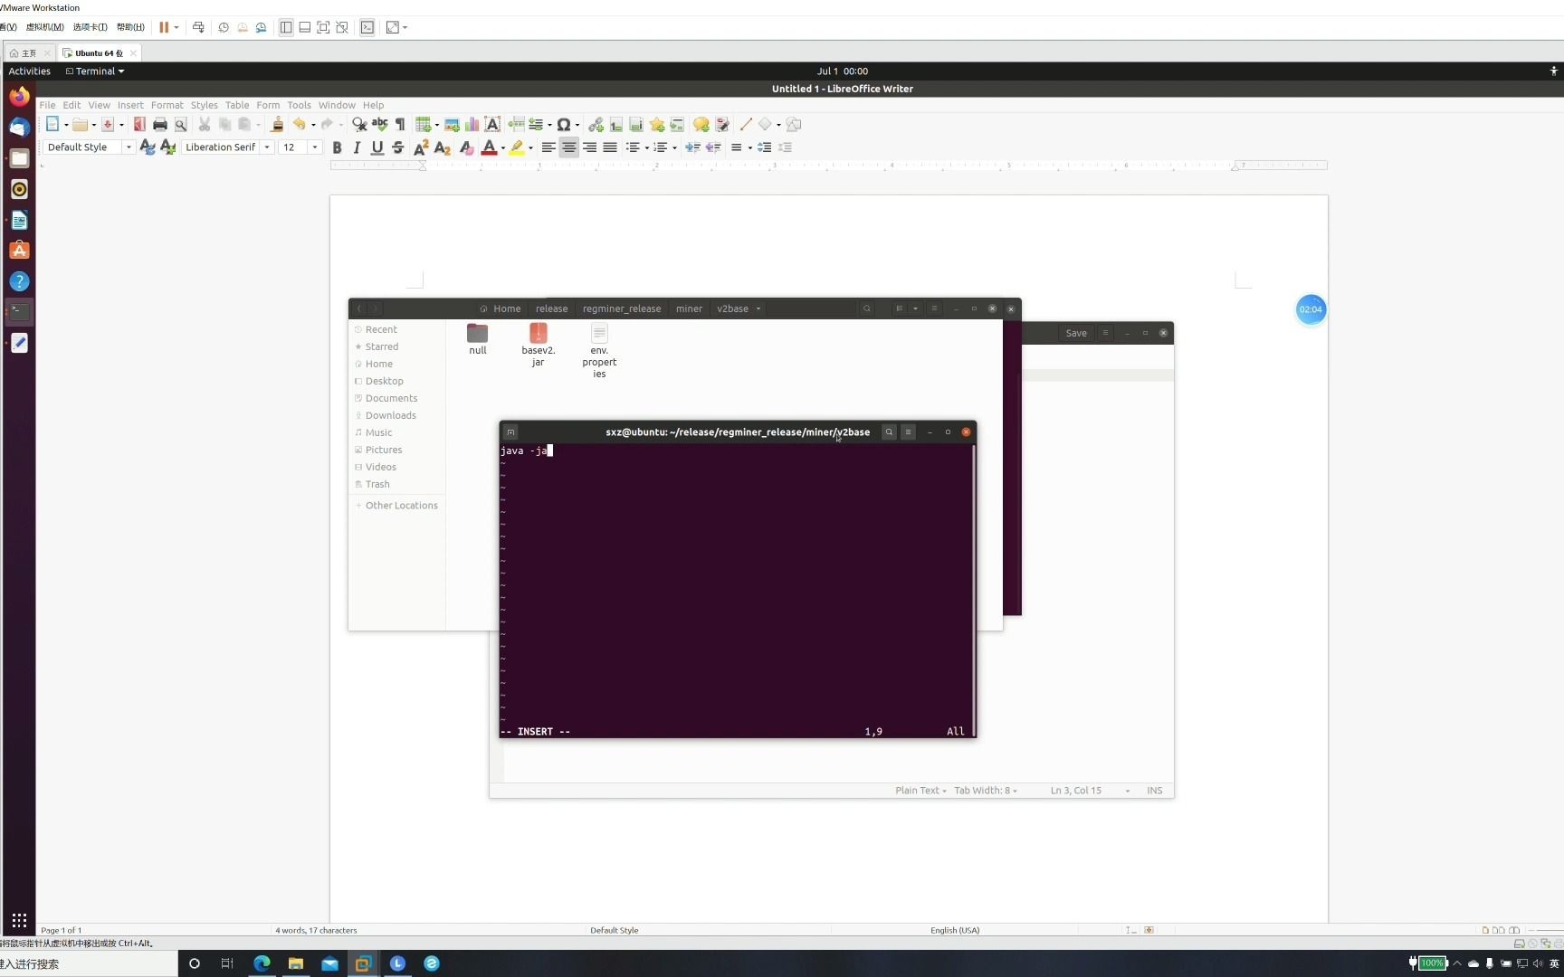This screenshot has width=1564, height=977.
Task: Open Print Preview from toolbar
Action: [x=180, y=125]
